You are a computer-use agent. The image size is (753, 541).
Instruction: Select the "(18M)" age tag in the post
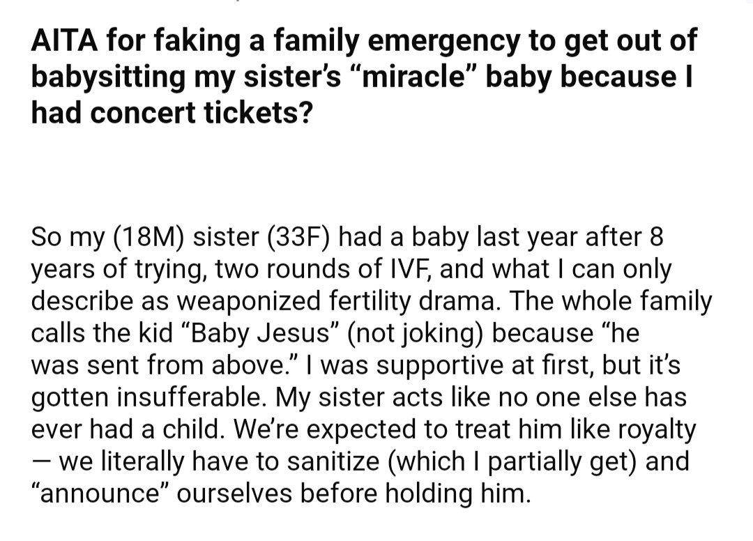tap(149, 237)
